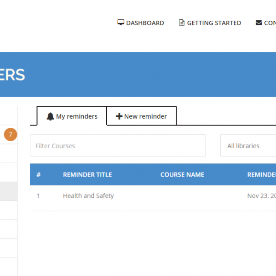Switch to the New reminder tab
The height and width of the screenshot is (276, 276).
tap(142, 116)
